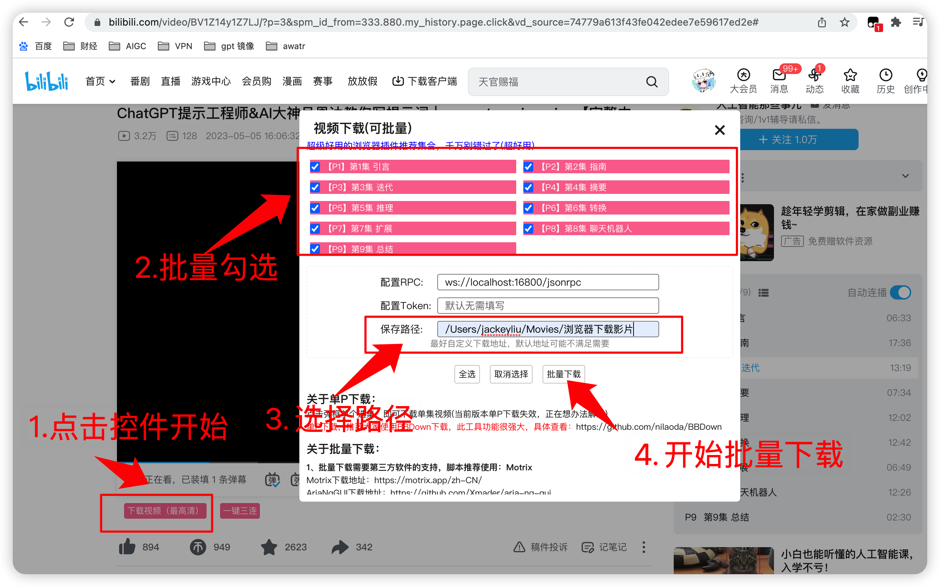940x587 pixels.
Task: Click the 稿件投诉 report link
Action: click(540, 547)
